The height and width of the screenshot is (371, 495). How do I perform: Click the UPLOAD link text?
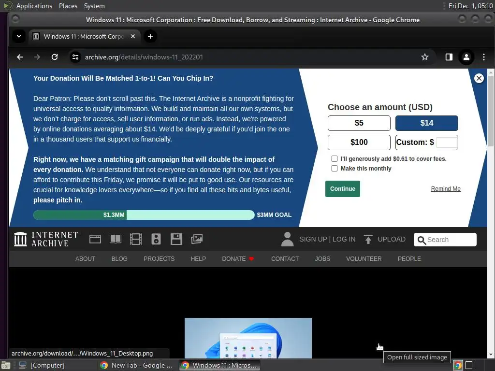392,239
